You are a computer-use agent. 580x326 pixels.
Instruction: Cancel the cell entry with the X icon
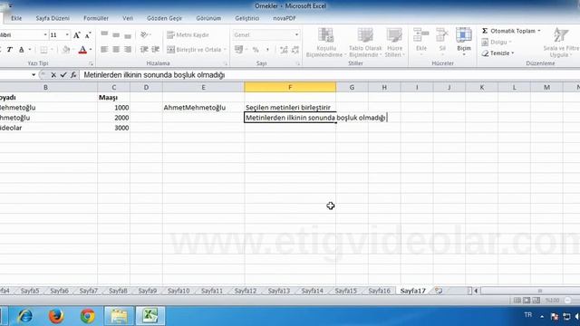click(x=53, y=75)
